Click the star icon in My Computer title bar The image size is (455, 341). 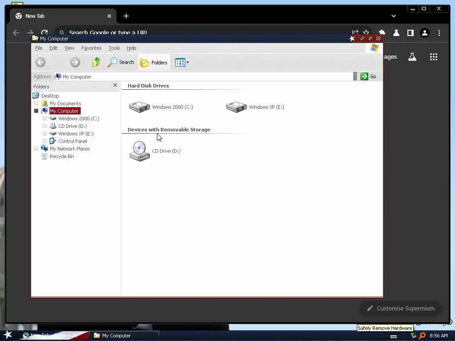352,39
